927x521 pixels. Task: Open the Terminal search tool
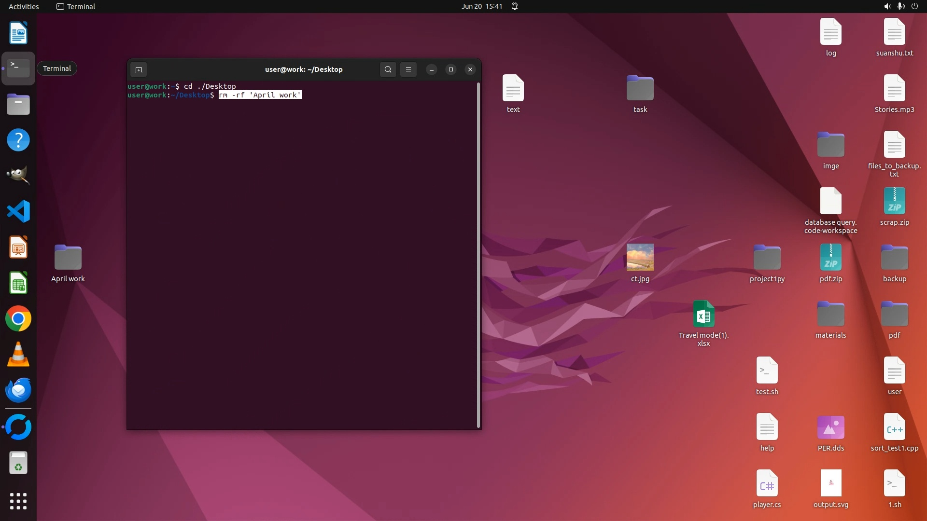tap(388, 69)
